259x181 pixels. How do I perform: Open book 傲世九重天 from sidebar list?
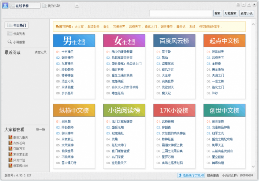(x=18, y=137)
